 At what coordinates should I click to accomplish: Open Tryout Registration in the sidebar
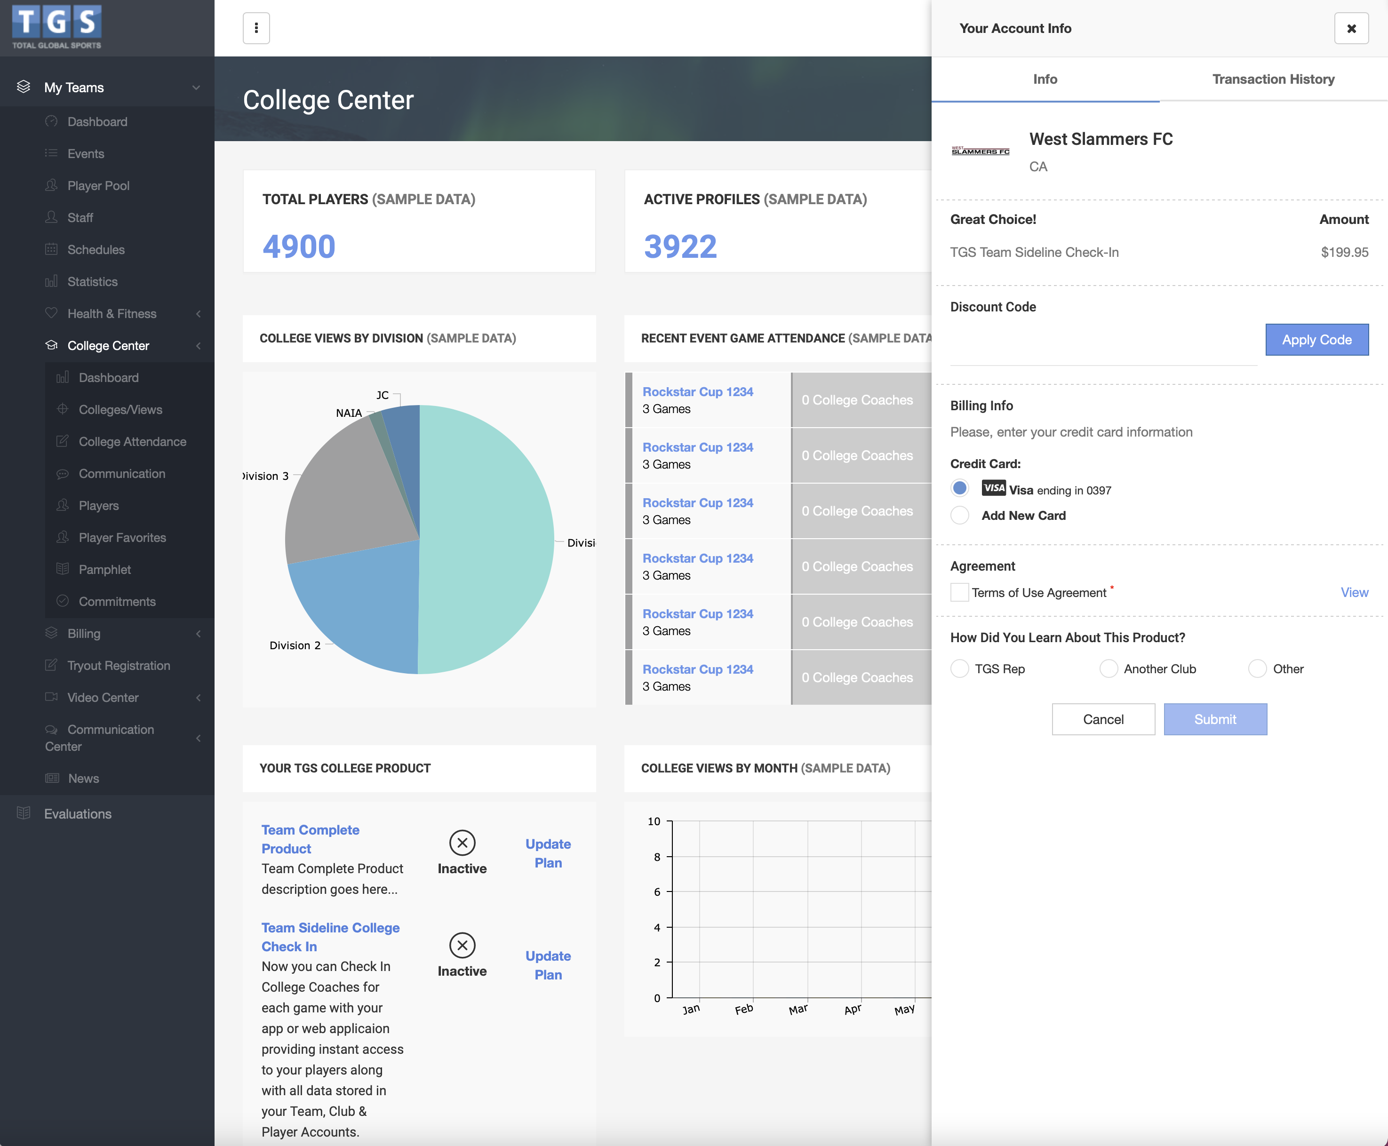click(x=119, y=665)
